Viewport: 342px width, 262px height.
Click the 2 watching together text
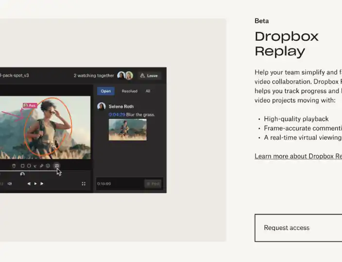tap(94, 76)
